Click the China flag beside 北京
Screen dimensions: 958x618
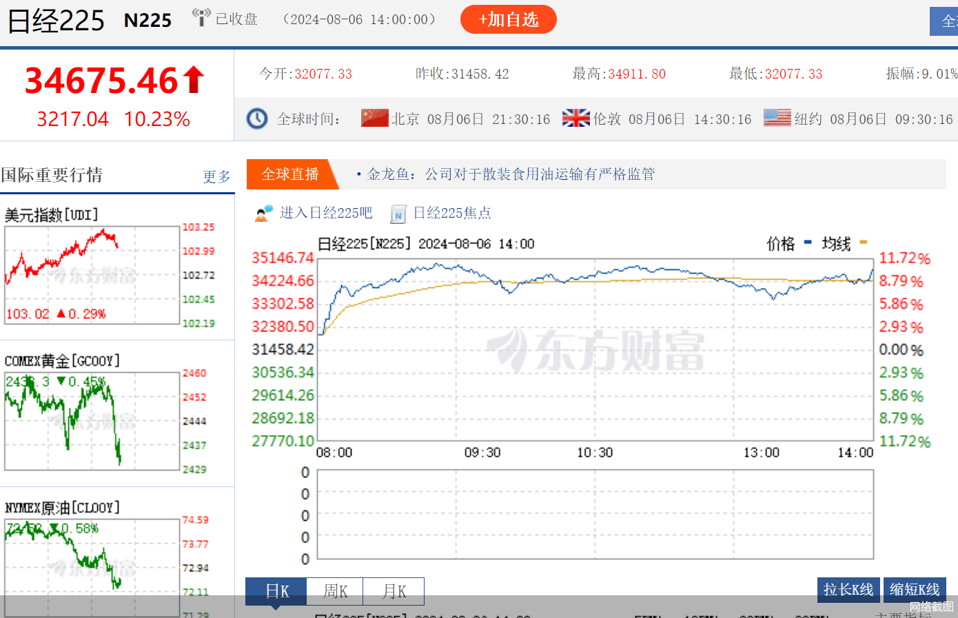[x=375, y=119]
